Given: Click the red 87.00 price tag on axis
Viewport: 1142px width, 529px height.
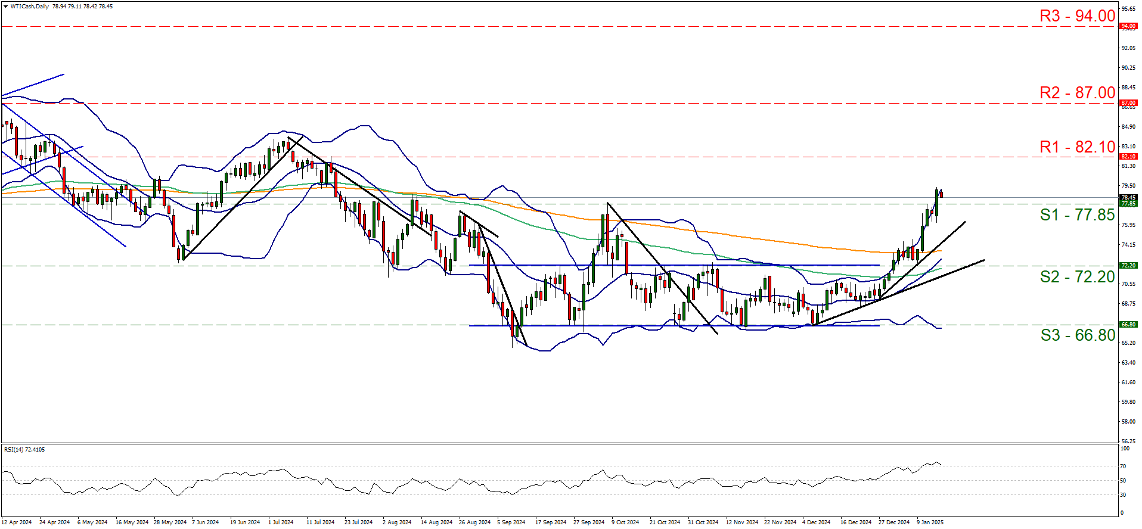Looking at the screenshot, I should click(1128, 103).
